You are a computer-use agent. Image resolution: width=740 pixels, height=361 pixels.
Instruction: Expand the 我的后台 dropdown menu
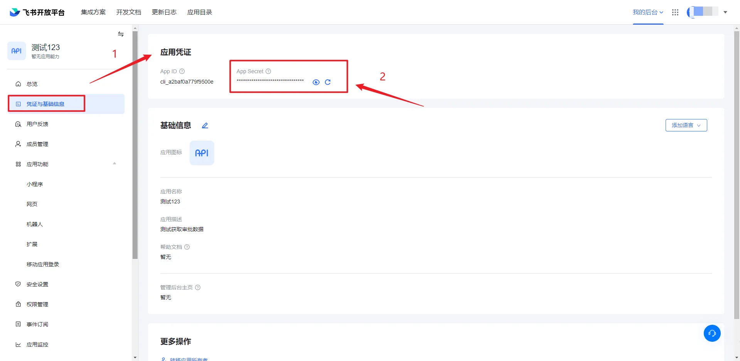(x=648, y=12)
